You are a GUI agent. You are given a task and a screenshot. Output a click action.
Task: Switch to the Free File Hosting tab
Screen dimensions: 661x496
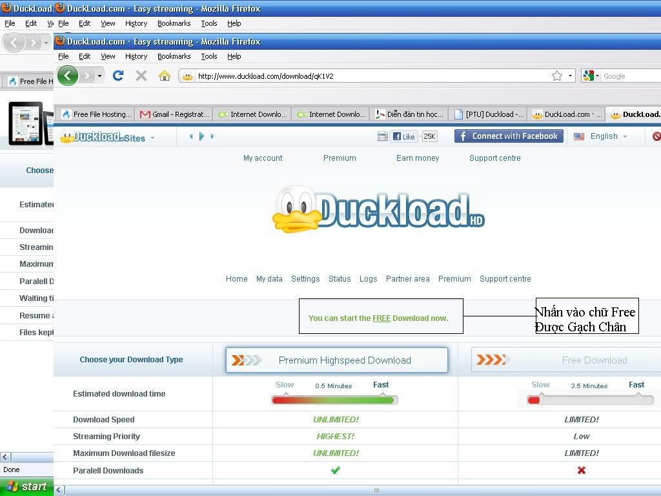tap(96, 114)
